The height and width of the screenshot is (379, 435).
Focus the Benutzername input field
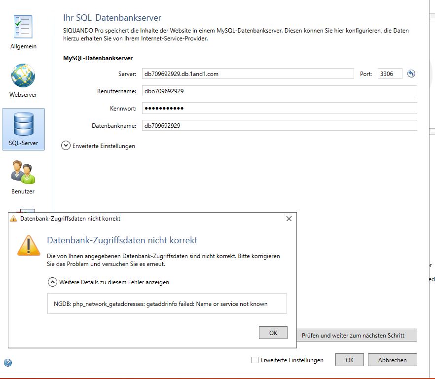(279, 91)
